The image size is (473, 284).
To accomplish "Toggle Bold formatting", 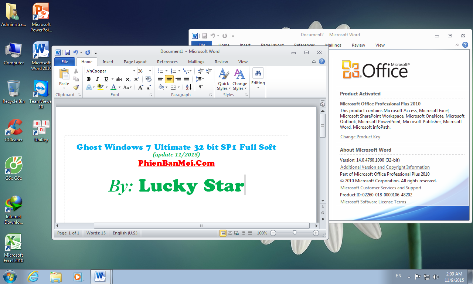I will (x=89, y=79).
